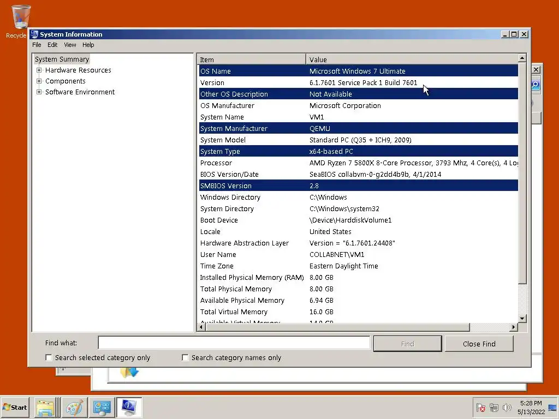Enable Search category names only
Viewport: 559px width, 419px height.
pos(185,357)
